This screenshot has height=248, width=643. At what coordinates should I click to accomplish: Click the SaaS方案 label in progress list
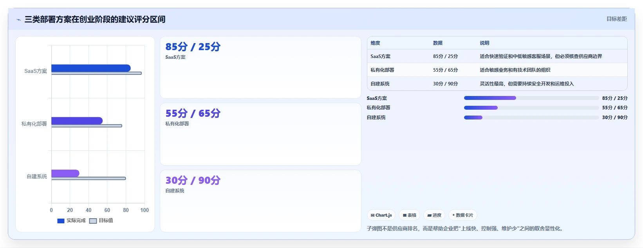tap(377, 98)
